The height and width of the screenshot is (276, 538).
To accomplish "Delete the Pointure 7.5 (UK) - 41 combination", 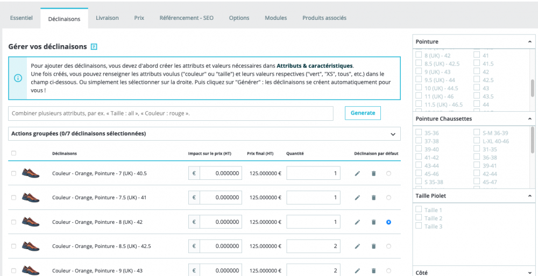I will [374, 198].
